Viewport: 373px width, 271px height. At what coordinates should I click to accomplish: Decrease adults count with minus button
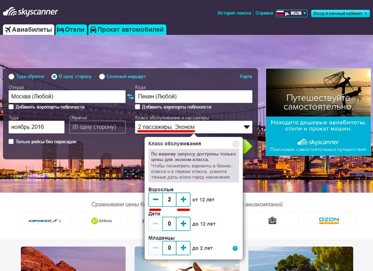tap(155, 200)
